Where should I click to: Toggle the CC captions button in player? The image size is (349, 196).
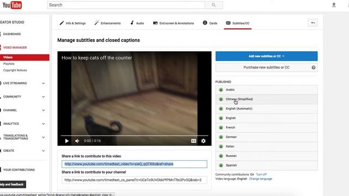[194, 141]
